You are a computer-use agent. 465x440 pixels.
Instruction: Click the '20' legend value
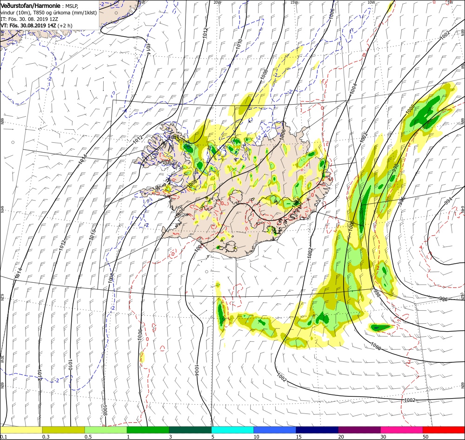pos(341,437)
